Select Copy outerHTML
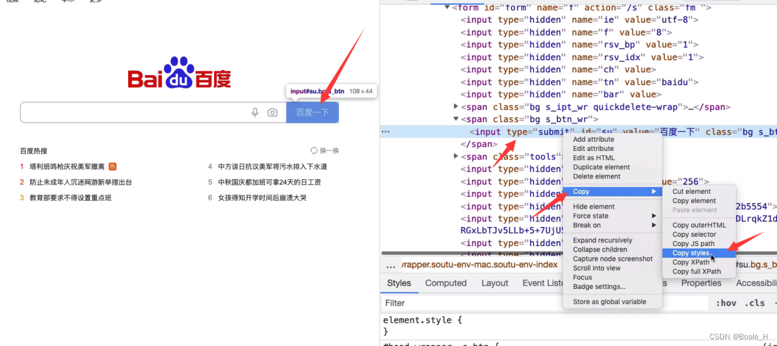The height and width of the screenshot is (346, 777). pos(700,225)
